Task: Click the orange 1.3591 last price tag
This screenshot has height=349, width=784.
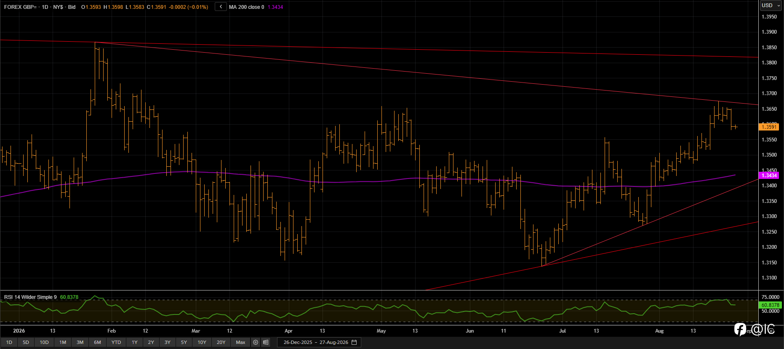Action: coord(769,127)
